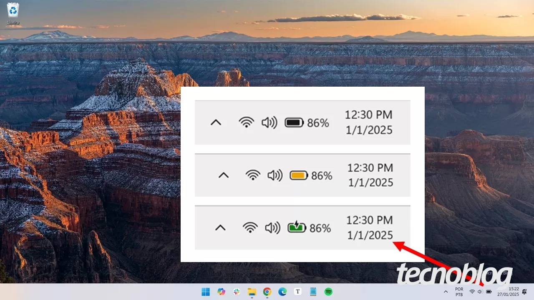Launch Microsoft Edge from the taskbar

pyautogui.click(x=282, y=292)
